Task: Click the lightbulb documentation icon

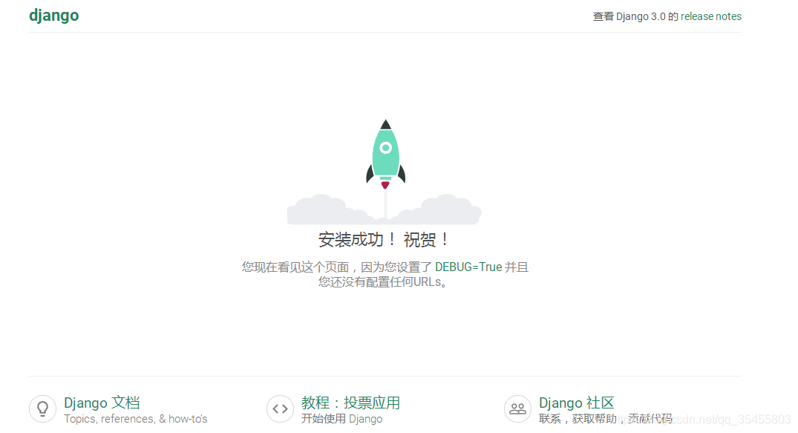Action: coord(43,408)
